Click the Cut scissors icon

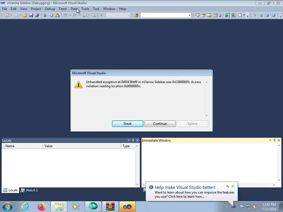click(x=45, y=15)
